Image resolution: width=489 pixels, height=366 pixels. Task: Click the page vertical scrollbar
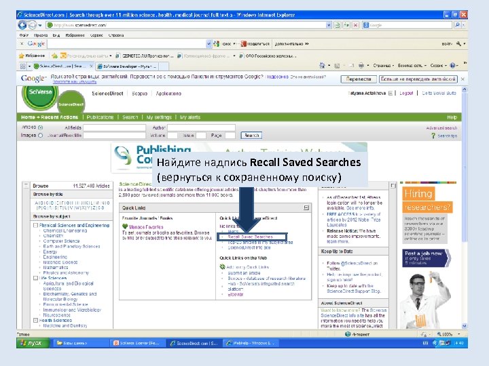tap(465, 207)
